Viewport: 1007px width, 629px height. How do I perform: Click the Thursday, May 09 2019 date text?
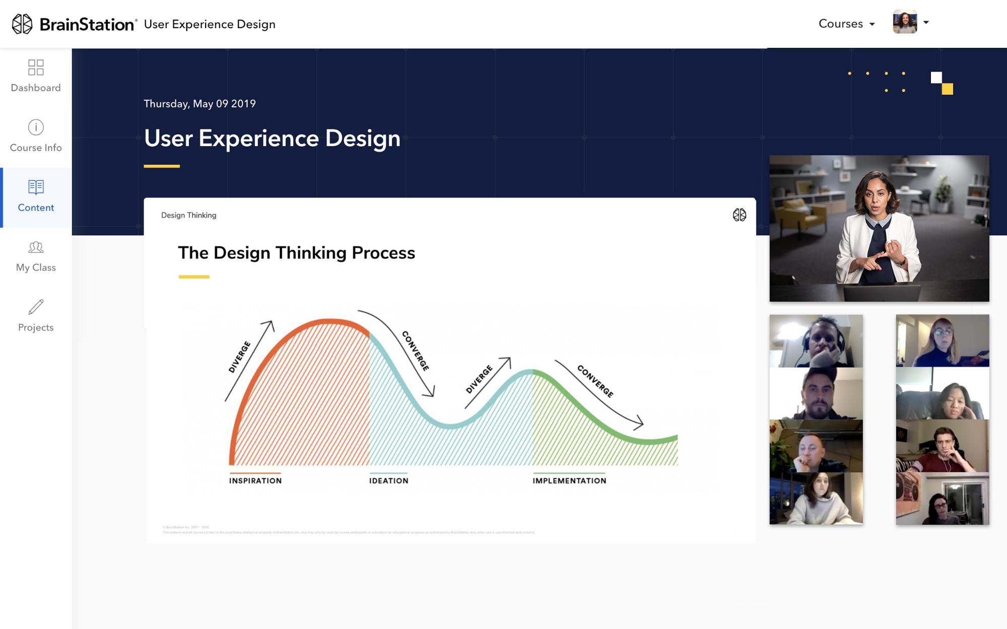199,103
